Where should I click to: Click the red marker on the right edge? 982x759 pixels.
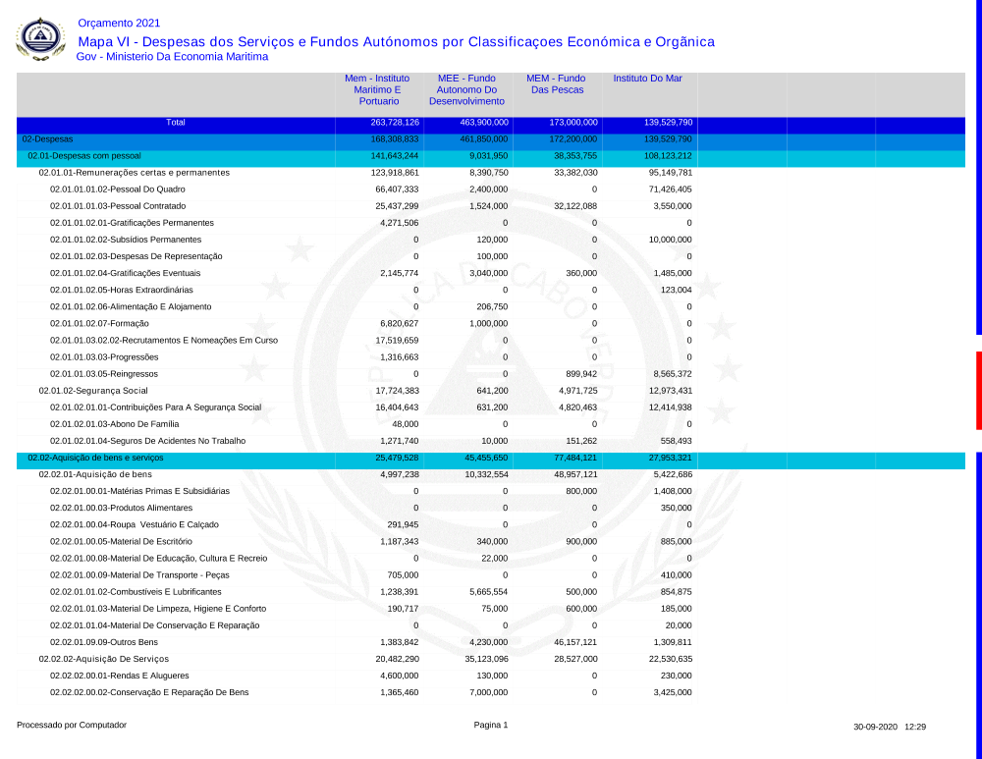pos(978,390)
